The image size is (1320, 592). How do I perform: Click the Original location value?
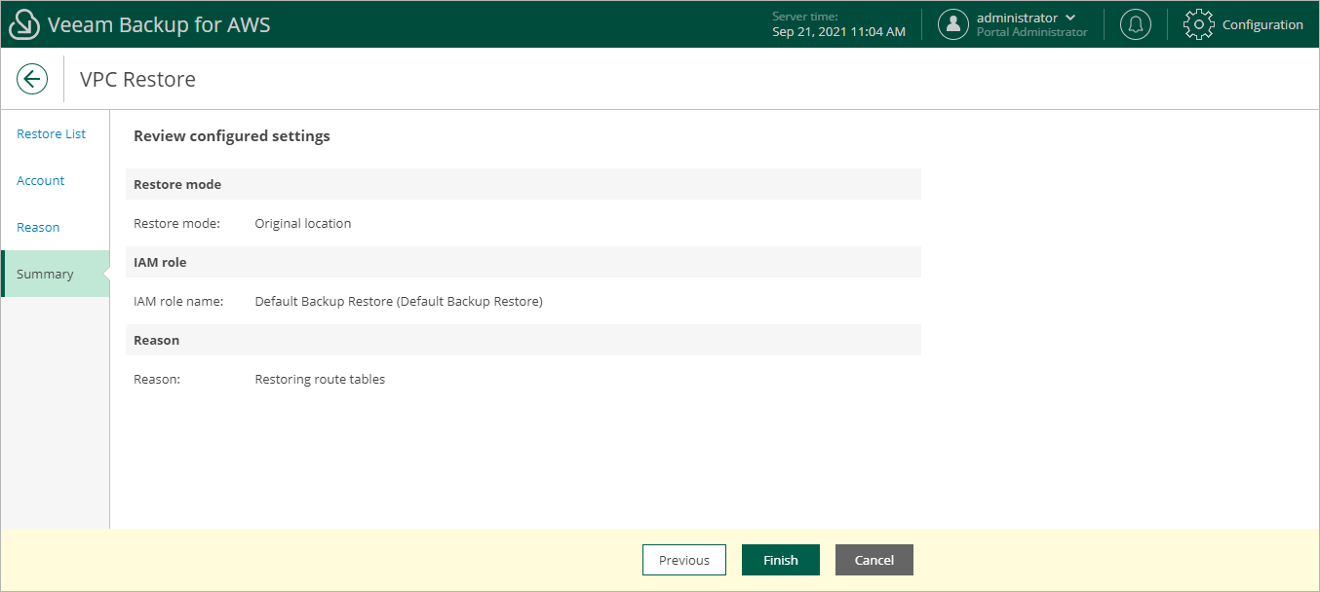pyautogui.click(x=303, y=224)
